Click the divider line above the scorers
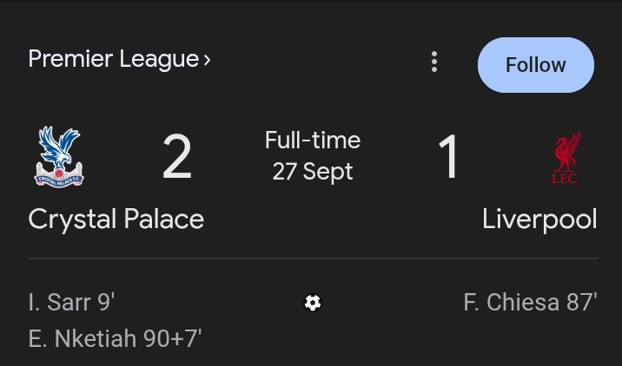 click(313, 258)
